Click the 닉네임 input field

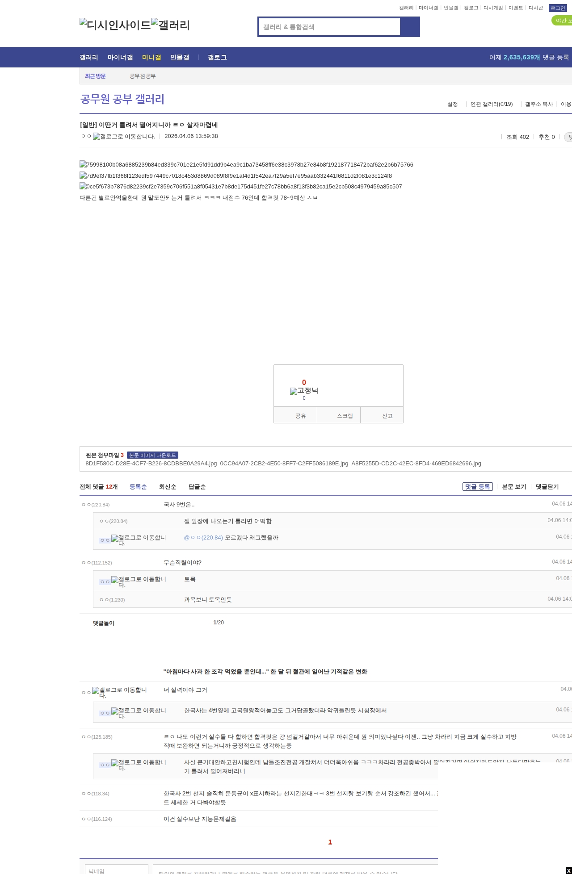pyautogui.click(x=116, y=870)
